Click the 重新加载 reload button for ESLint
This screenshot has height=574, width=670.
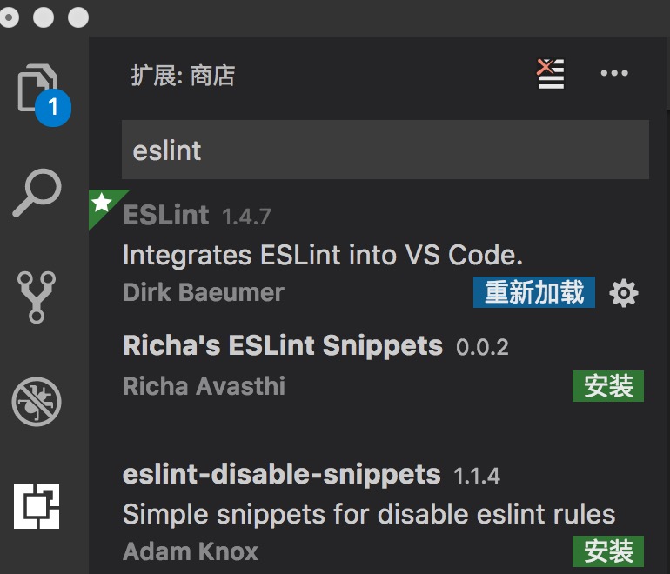(533, 292)
